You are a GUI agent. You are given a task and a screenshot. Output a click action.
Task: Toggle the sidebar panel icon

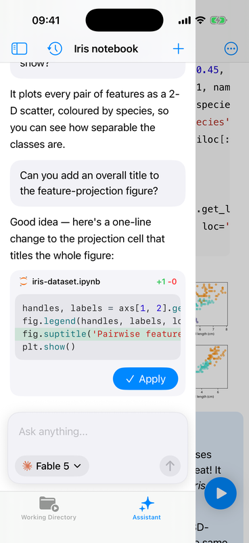(20, 49)
